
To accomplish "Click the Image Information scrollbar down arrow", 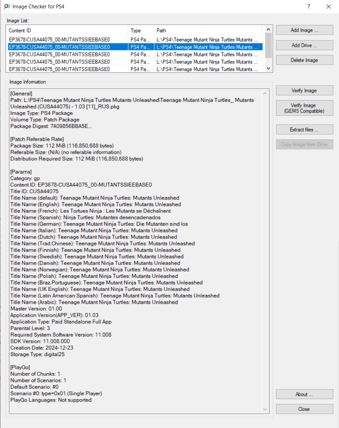I will coord(265,410).
